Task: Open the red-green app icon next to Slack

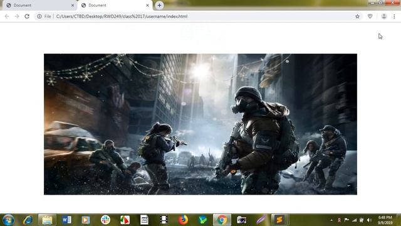Action: click(x=125, y=220)
